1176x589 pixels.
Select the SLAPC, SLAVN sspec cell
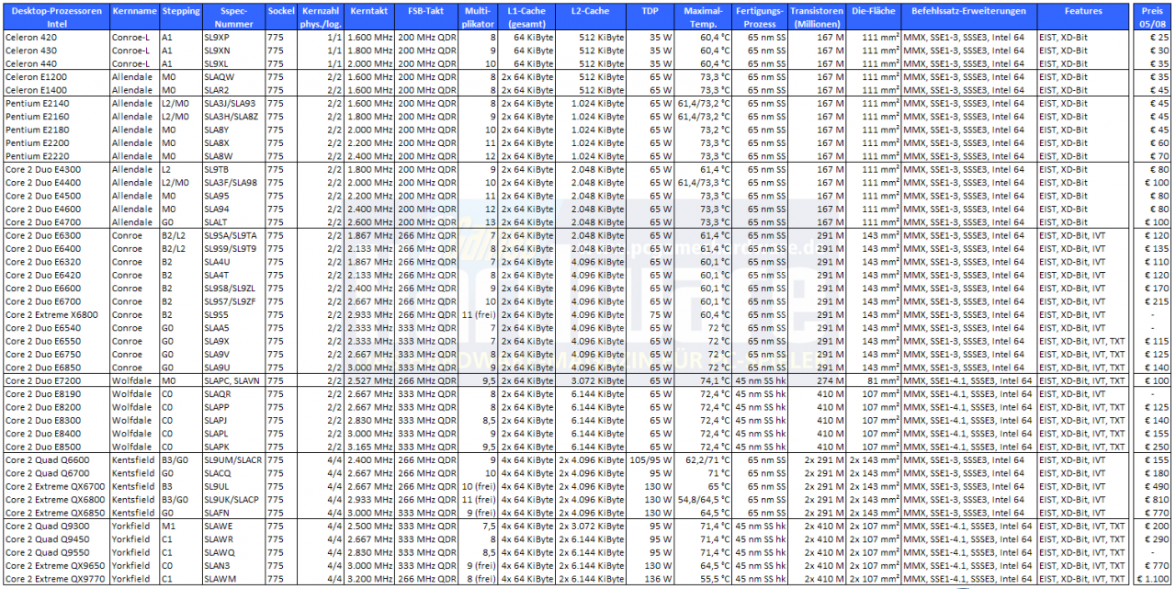pos(233,380)
